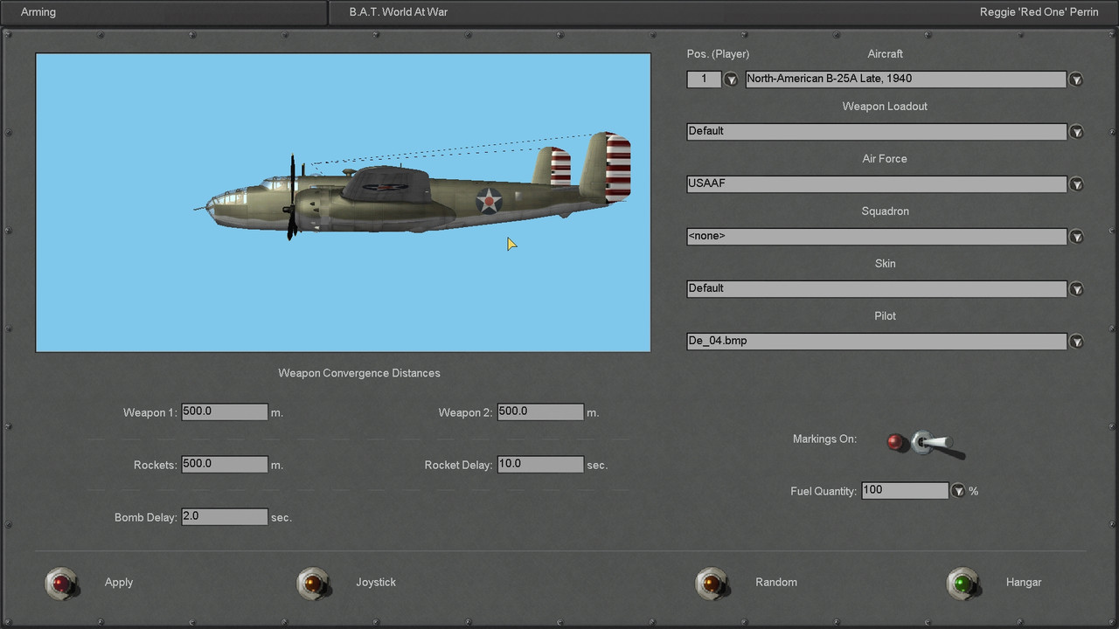Open the Fuel Quantity dropdown arrow

[958, 491]
